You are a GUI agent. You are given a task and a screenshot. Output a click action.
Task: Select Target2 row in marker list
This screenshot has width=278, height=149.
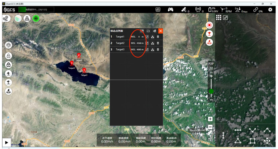click(x=120, y=43)
